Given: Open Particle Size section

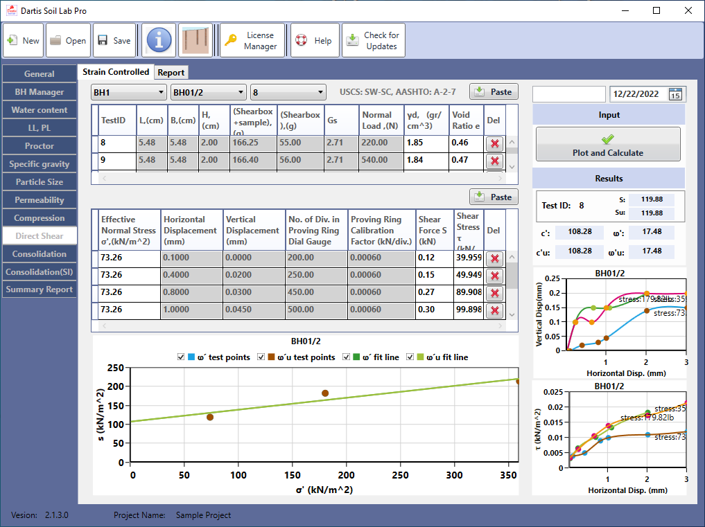Looking at the screenshot, I should pos(39,182).
